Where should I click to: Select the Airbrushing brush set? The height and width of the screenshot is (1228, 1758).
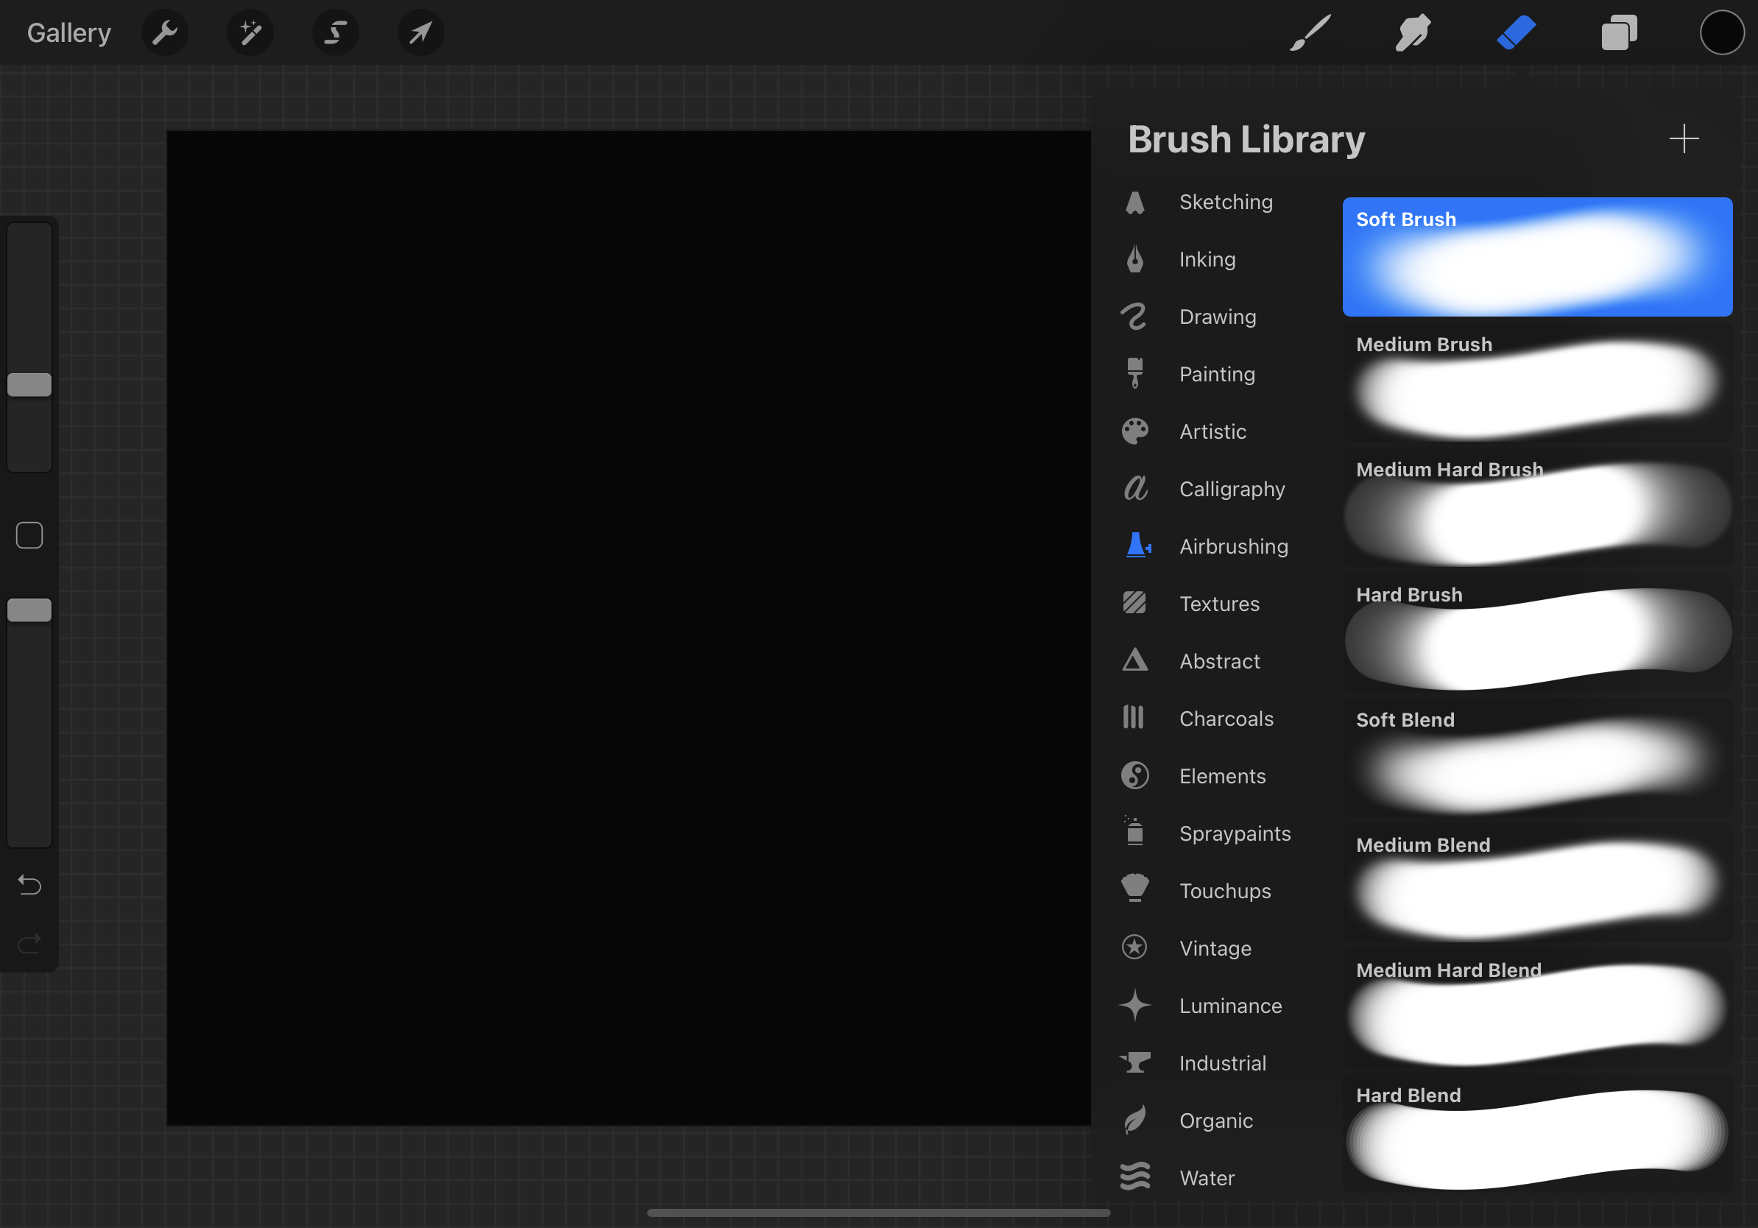(x=1234, y=546)
